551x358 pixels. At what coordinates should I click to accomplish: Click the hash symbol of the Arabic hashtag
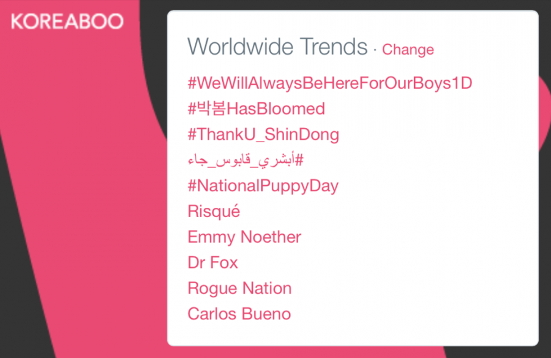[x=299, y=160]
